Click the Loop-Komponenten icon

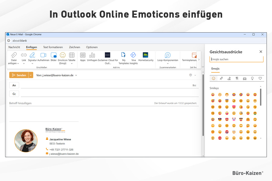pos(168,55)
